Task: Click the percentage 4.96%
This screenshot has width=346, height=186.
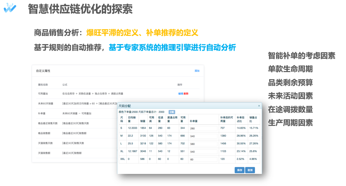Action: [x=253, y=159]
